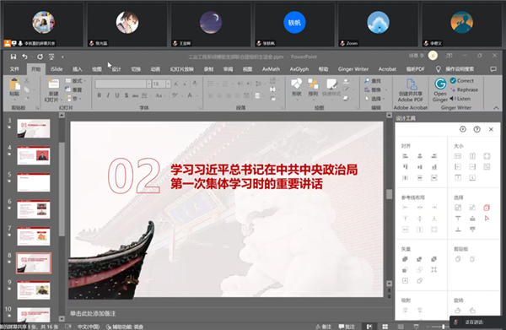Open the font name dropdown

coord(148,84)
